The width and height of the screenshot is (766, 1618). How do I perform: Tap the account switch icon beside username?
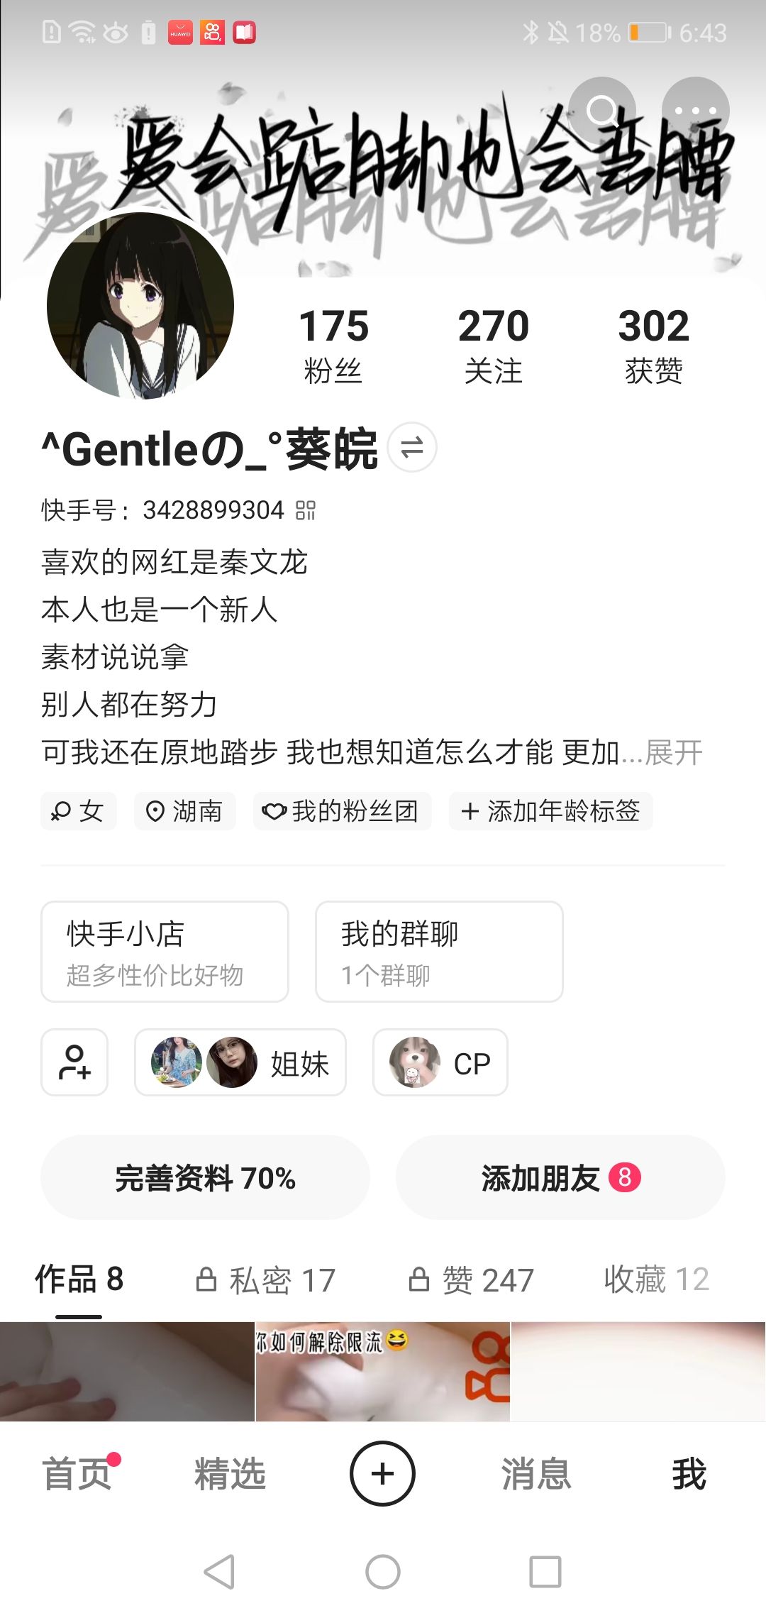pos(412,448)
